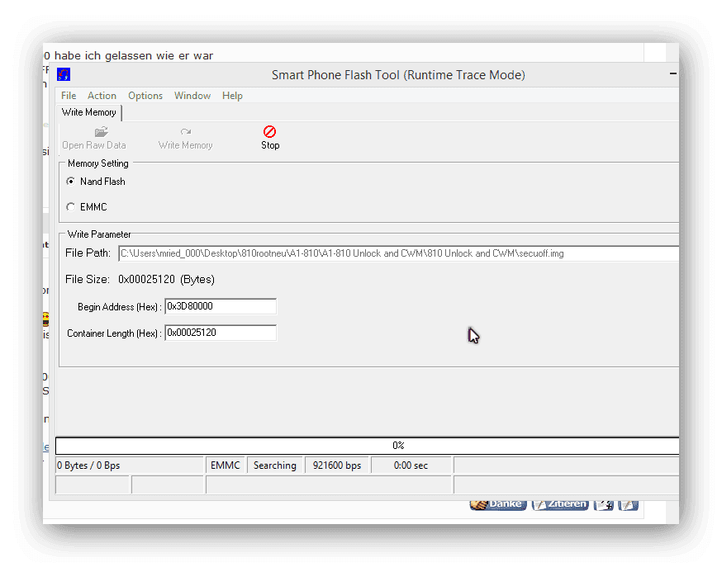Click the Write Parameter group label
The image size is (722, 567).
point(99,234)
